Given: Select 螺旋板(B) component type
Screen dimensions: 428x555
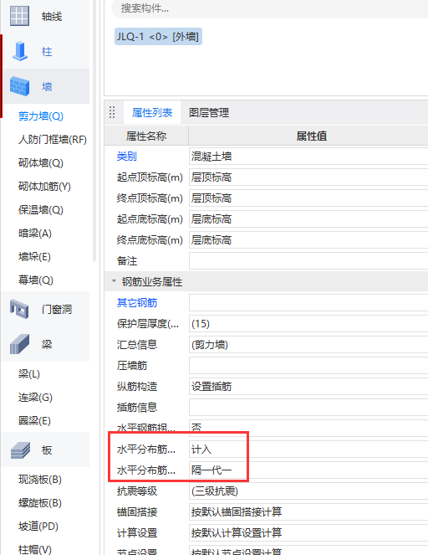Looking at the screenshot, I should point(40,502).
